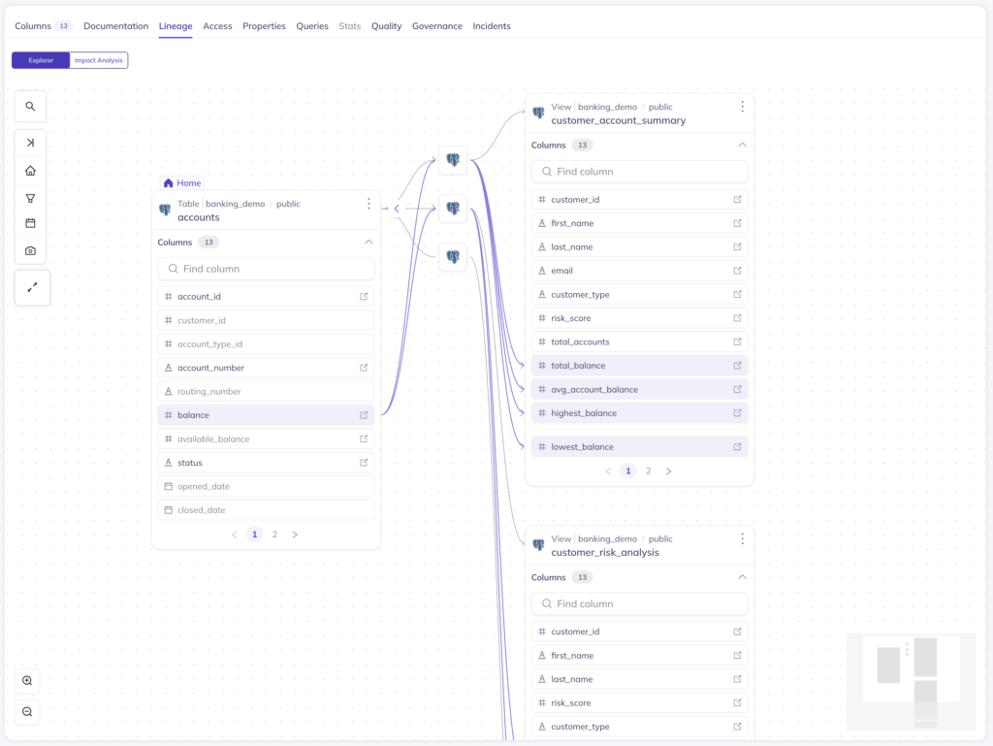The image size is (993, 746).
Task: Switch to the Quality tab
Action: point(386,26)
